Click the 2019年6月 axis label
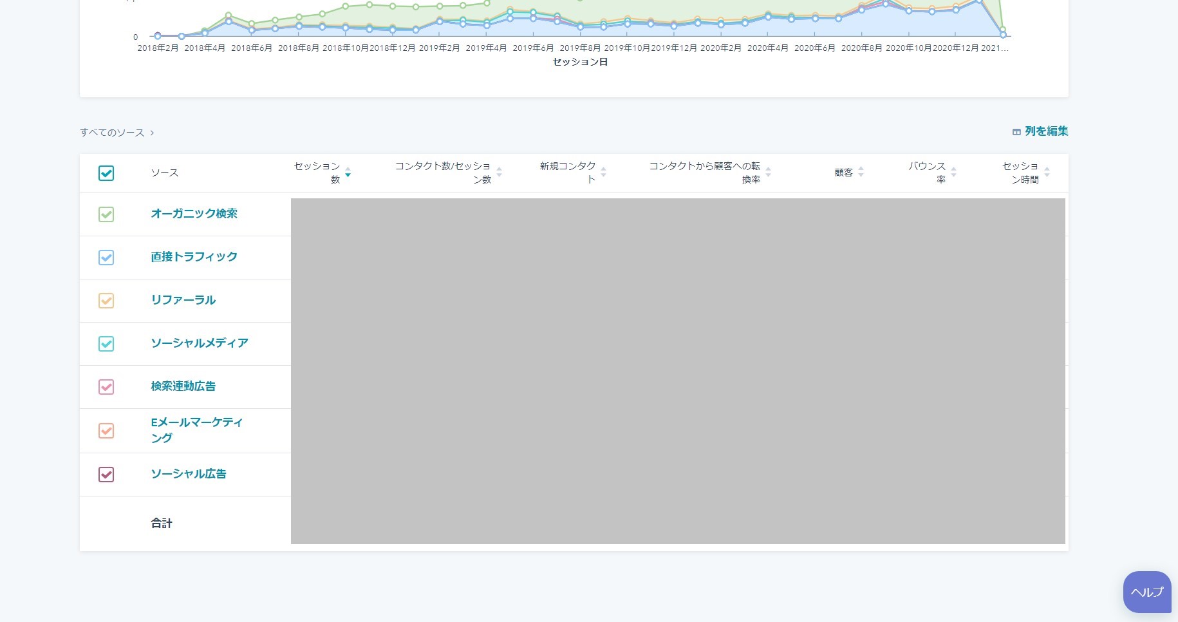 (x=533, y=48)
